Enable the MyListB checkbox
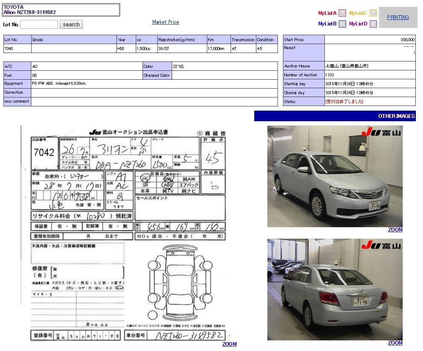The width and height of the screenshot is (423, 351). point(342,24)
